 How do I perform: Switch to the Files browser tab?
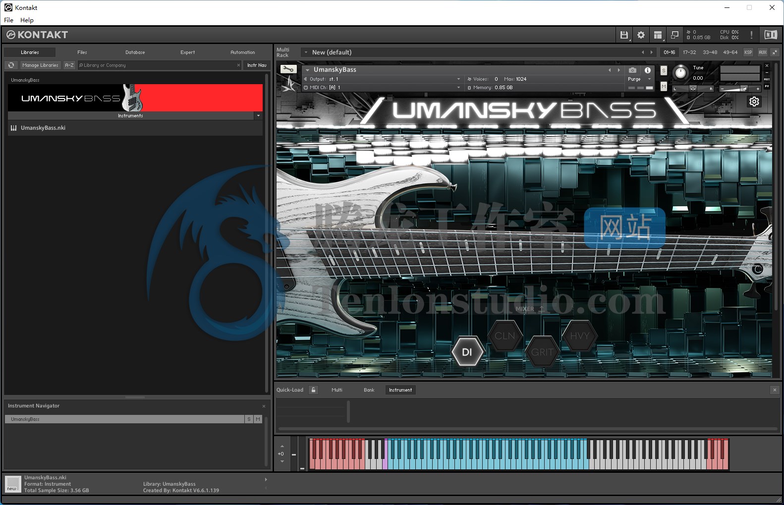pos(82,52)
